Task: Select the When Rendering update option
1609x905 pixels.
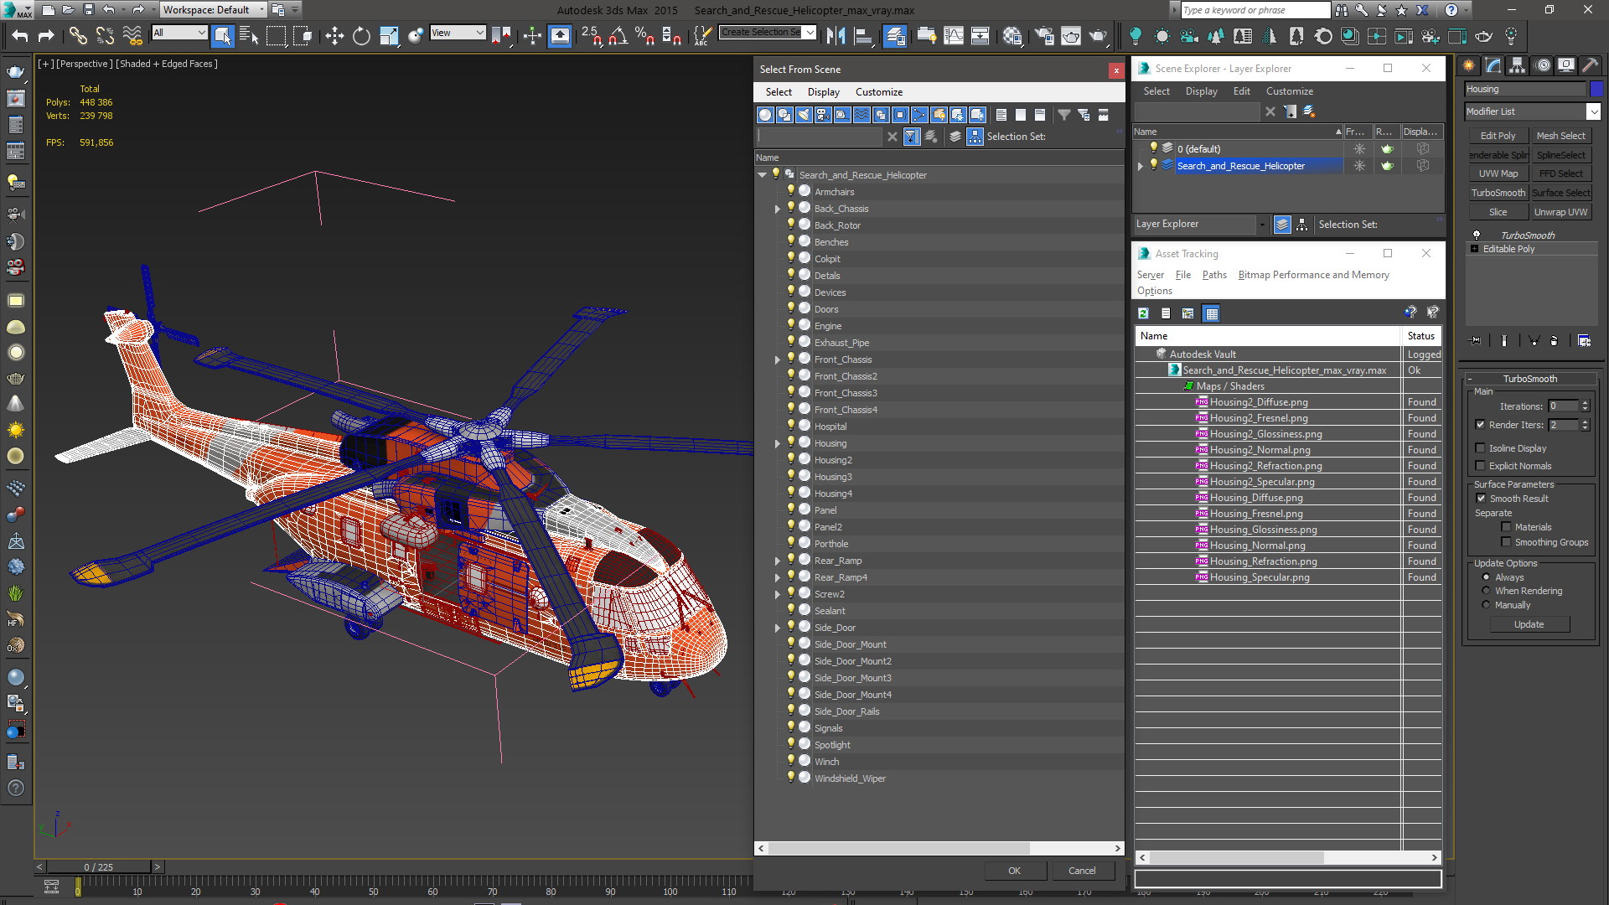Action: click(x=1487, y=591)
